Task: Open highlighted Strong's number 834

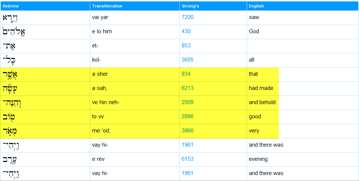Action: 186,74
